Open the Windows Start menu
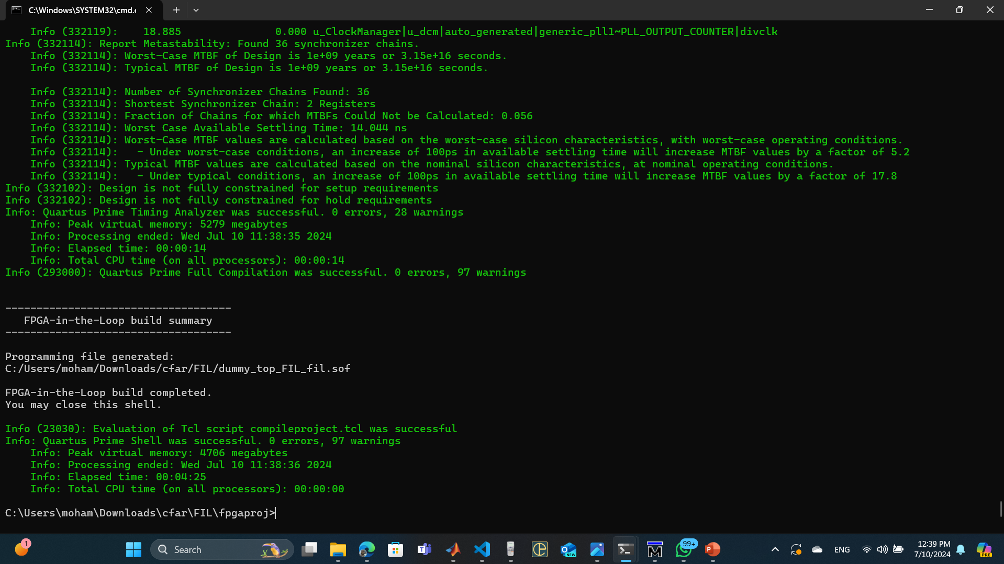Screen dimensions: 1004x564 pos(133,549)
